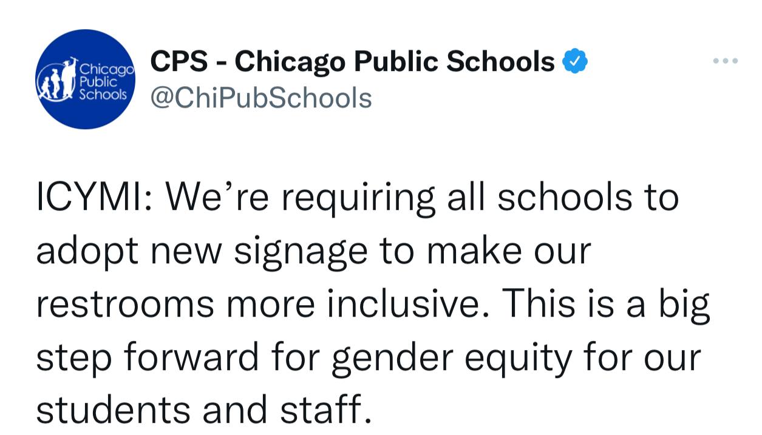The height and width of the screenshot is (435, 762).
Task: Click "students and staff" on the last line
Action: [203, 410]
